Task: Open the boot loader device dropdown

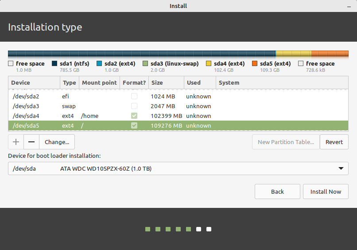Action: pos(178,168)
